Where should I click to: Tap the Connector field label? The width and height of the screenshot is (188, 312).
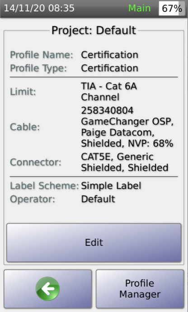tap(36, 162)
